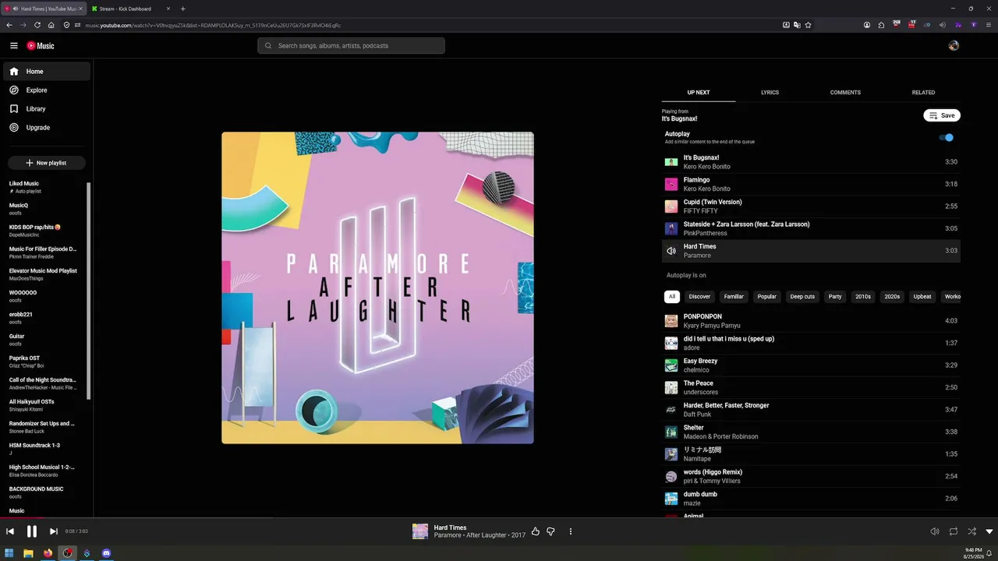Go to Home in the sidebar
The image size is (998, 561).
click(47, 72)
